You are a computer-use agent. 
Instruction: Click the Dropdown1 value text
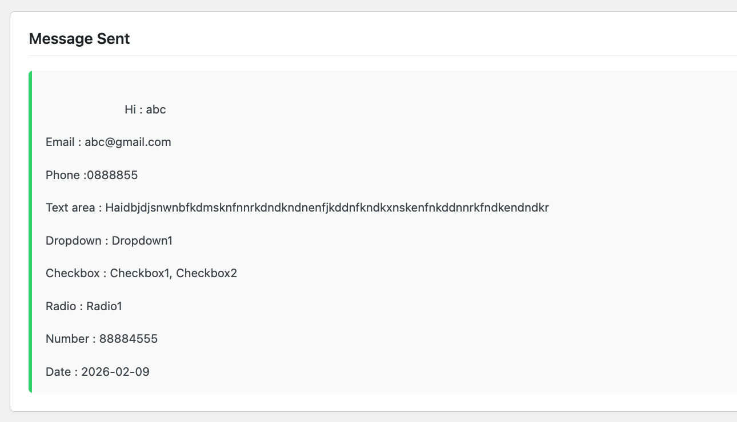click(142, 241)
